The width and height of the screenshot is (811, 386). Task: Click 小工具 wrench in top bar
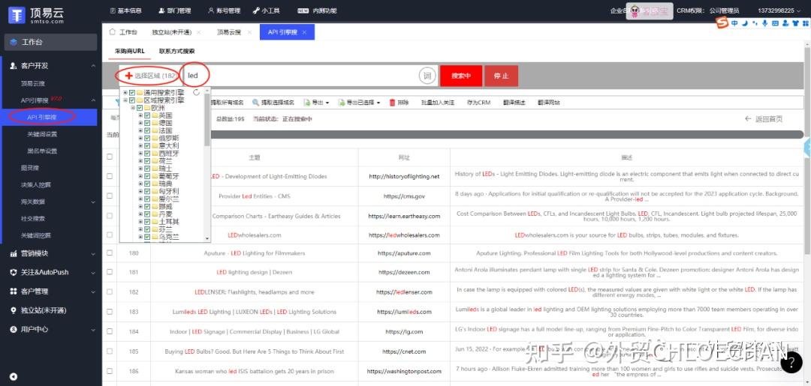(267, 10)
